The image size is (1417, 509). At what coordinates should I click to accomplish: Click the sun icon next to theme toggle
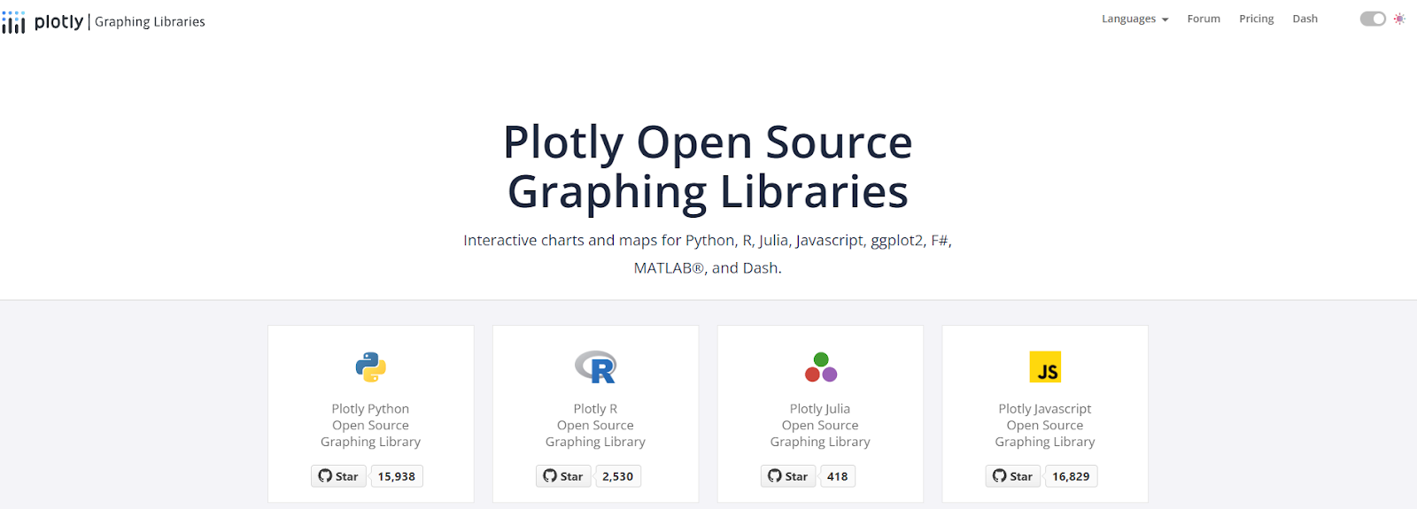[x=1399, y=19]
